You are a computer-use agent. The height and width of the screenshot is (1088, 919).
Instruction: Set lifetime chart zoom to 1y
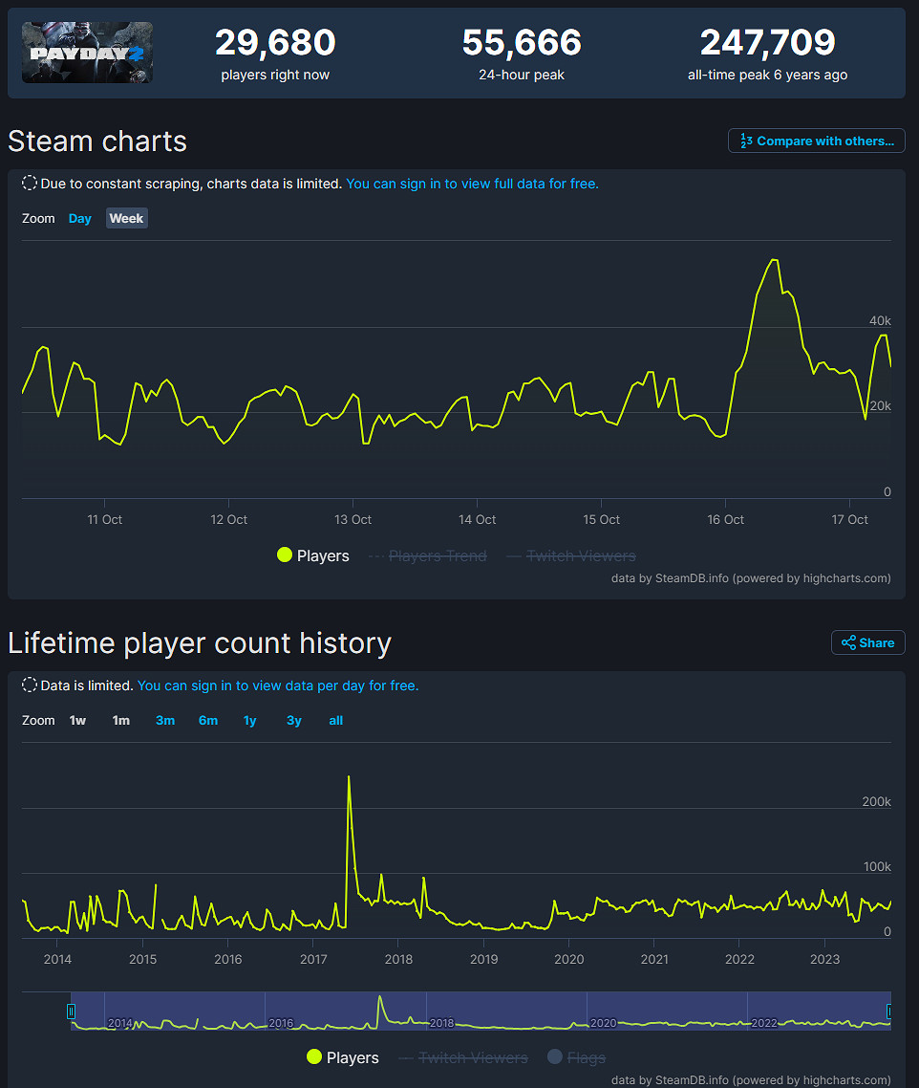pos(249,720)
